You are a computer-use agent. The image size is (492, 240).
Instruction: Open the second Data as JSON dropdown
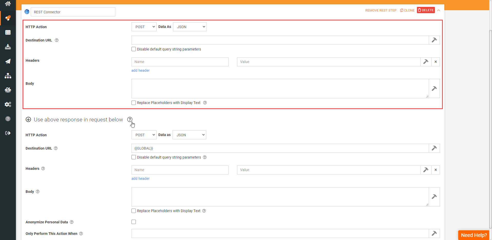(189, 135)
